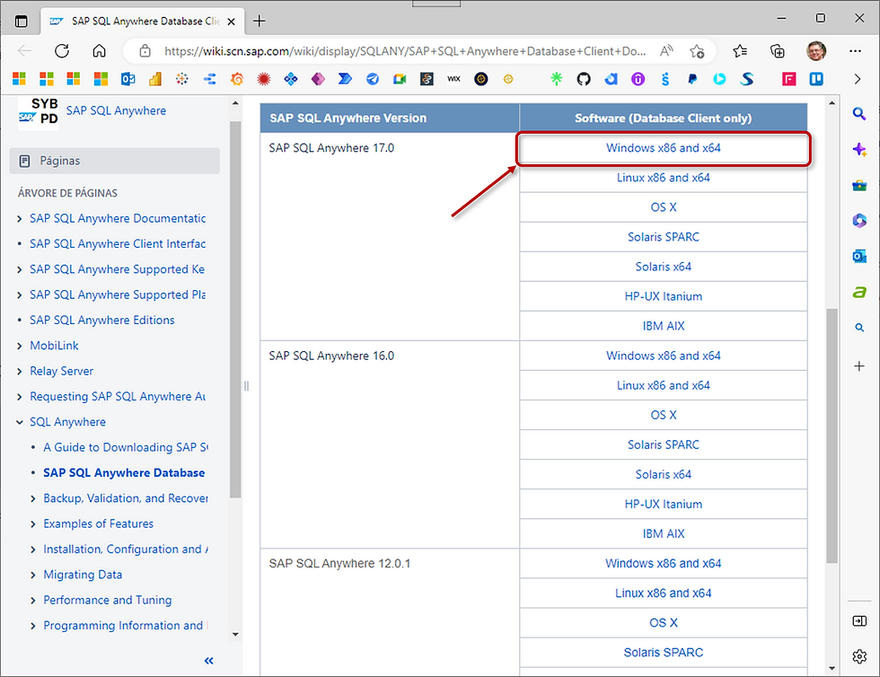
Task: Click the site information lock icon
Action: (145, 51)
